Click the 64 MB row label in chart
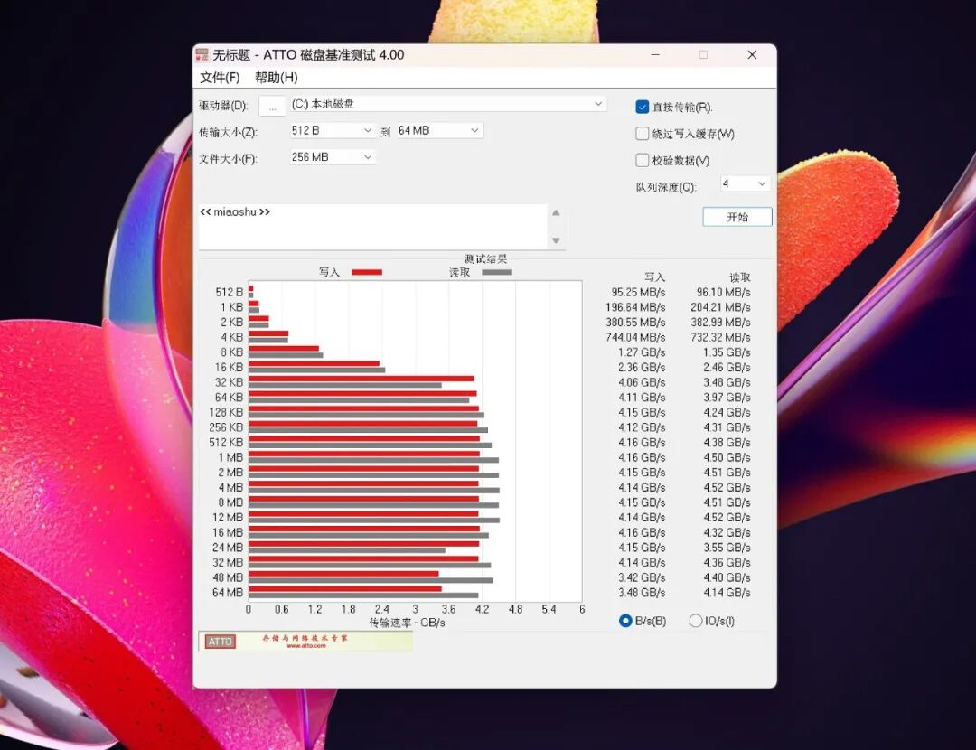The height and width of the screenshot is (750, 976). tap(228, 593)
